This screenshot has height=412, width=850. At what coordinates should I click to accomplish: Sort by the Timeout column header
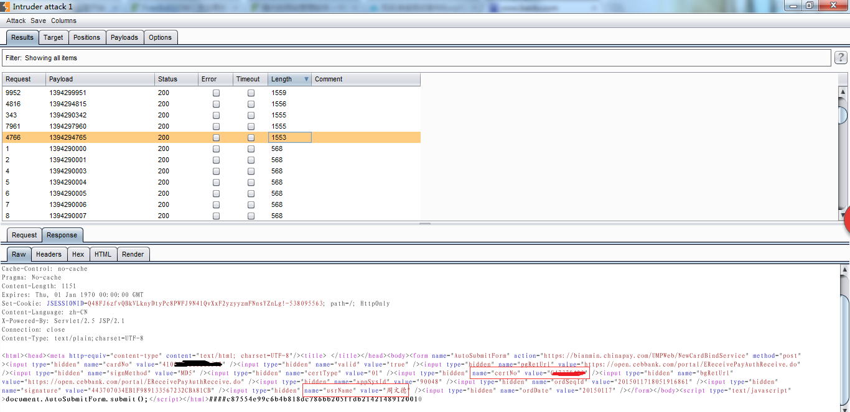coord(251,79)
